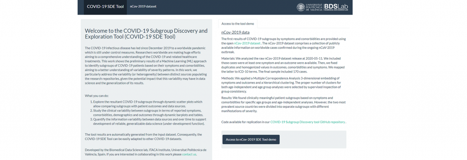Viewport: 467px width, 160px height.
Task: Click the BDSLab logo in header
Action: pos(336,7)
